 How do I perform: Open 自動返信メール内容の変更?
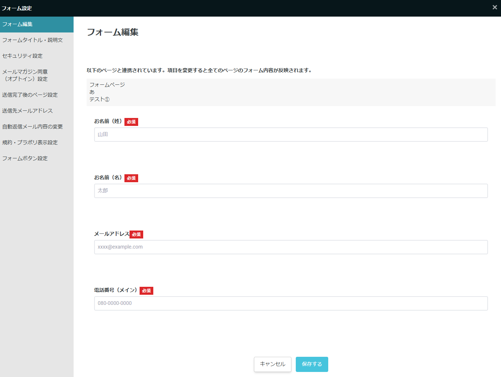[32, 127]
